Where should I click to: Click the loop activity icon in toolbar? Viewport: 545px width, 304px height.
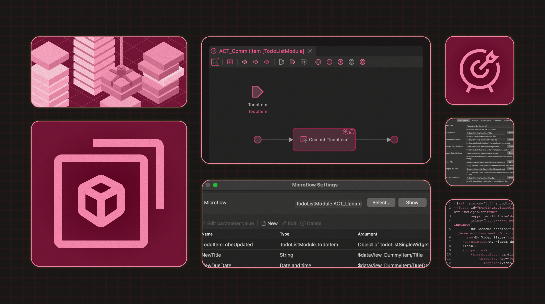(303, 62)
